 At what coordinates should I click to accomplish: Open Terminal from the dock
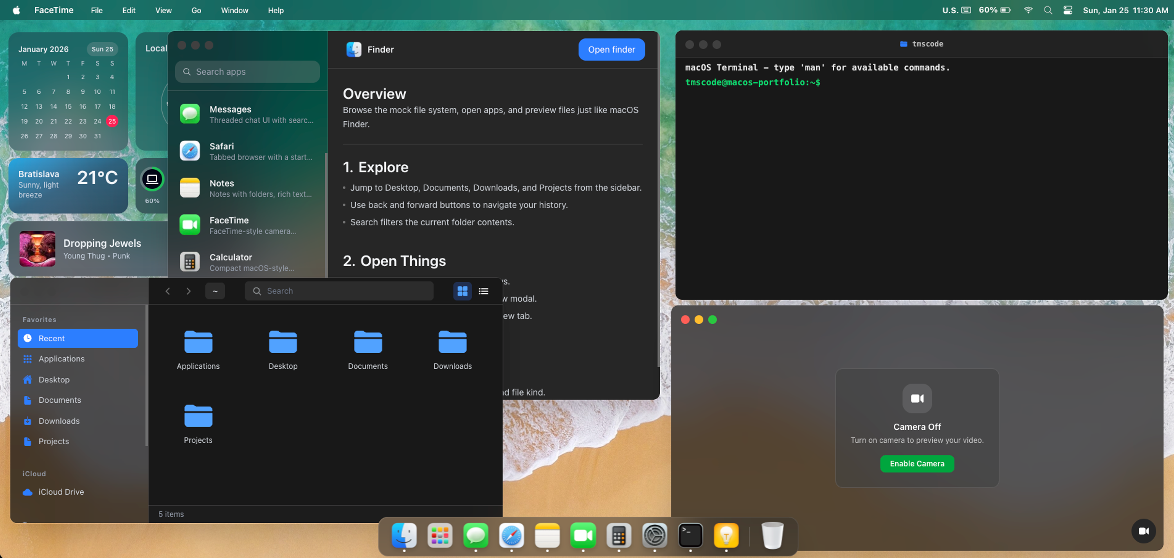[x=690, y=535]
